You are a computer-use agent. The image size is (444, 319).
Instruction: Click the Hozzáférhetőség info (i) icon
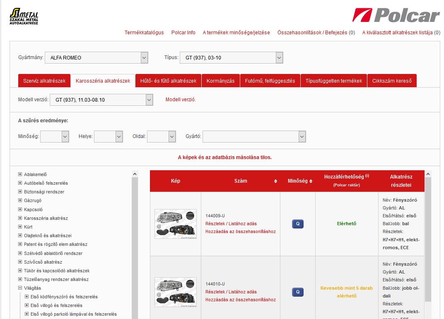click(x=367, y=176)
